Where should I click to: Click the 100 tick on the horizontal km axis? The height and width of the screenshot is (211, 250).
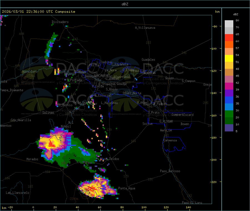[144, 207]
